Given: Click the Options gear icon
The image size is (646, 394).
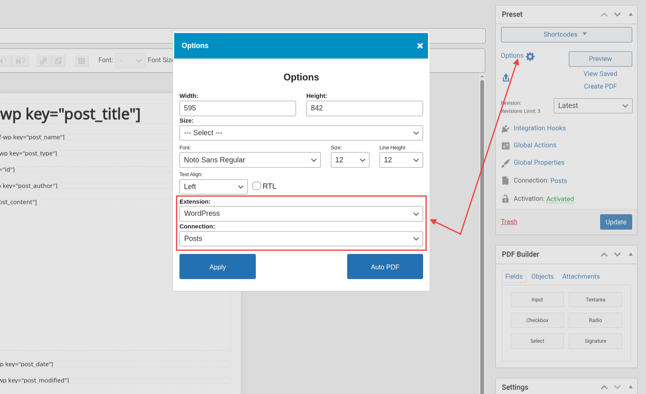Looking at the screenshot, I should pos(530,57).
